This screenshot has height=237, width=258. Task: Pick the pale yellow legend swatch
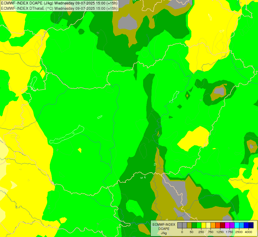click(208, 225)
